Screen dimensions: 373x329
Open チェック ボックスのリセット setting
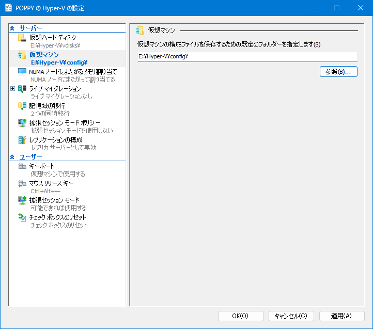pyautogui.click(x=57, y=217)
